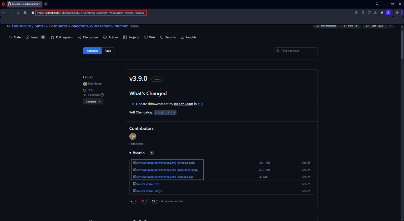Click the Opera menu logo
Image resolution: width=404 pixels, height=221 pixels.
(x=3, y=4)
